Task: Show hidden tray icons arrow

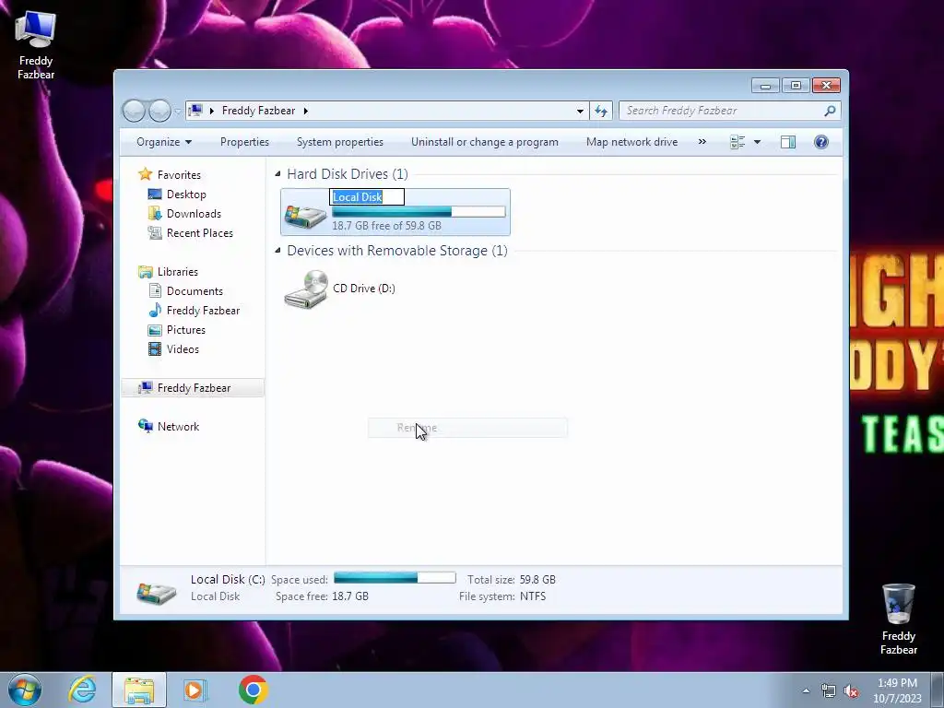Action: point(806,691)
